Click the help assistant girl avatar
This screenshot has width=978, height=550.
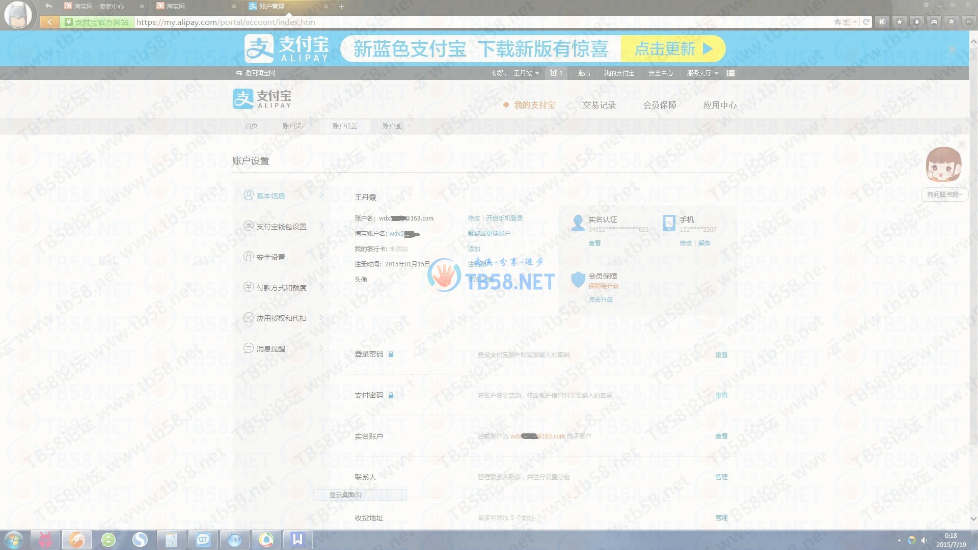tap(943, 165)
